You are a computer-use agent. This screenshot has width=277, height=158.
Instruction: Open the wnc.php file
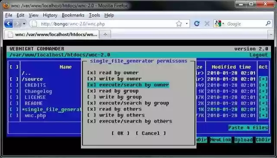coord(35,116)
